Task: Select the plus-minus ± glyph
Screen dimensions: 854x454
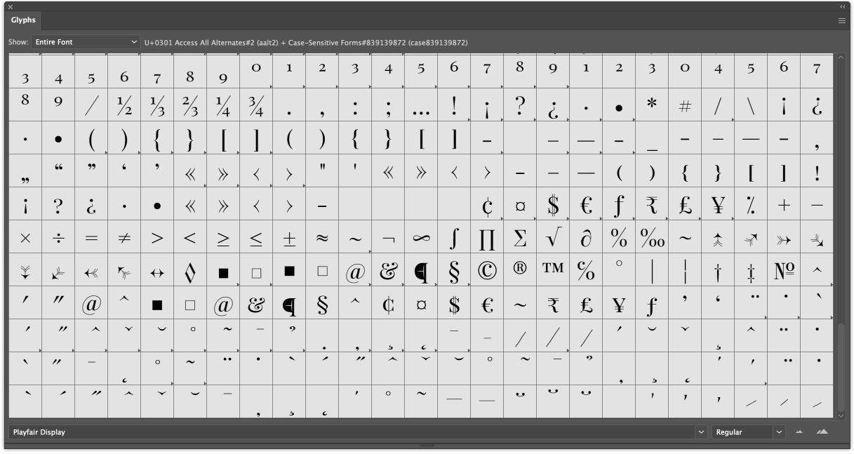Action: click(x=289, y=237)
